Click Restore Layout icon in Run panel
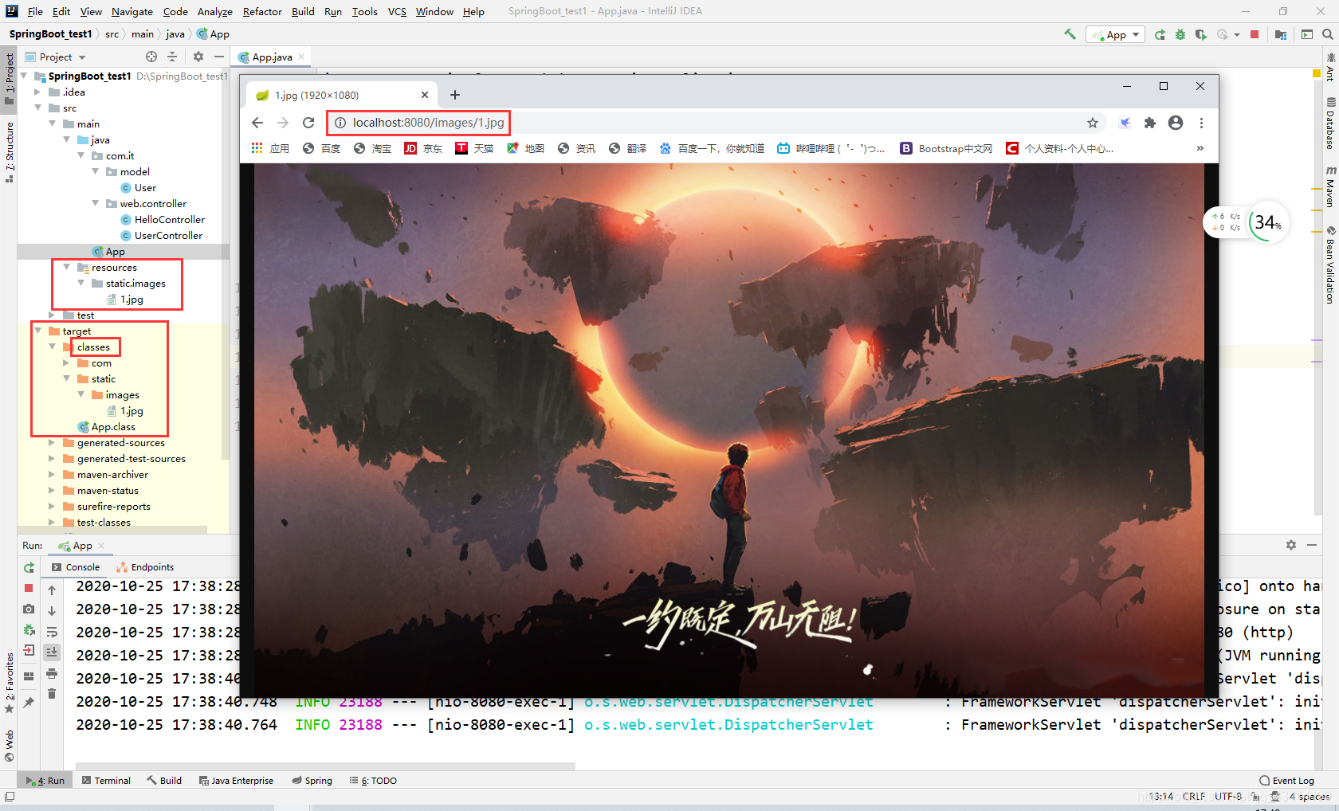This screenshot has height=811, width=1339. [29, 676]
